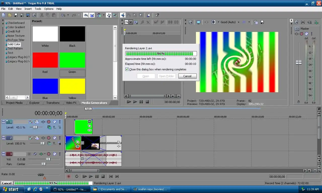Screen dimensions: 322x193
Task: Open the Master bus FX gear icon
Action: [x=301, y=34]
